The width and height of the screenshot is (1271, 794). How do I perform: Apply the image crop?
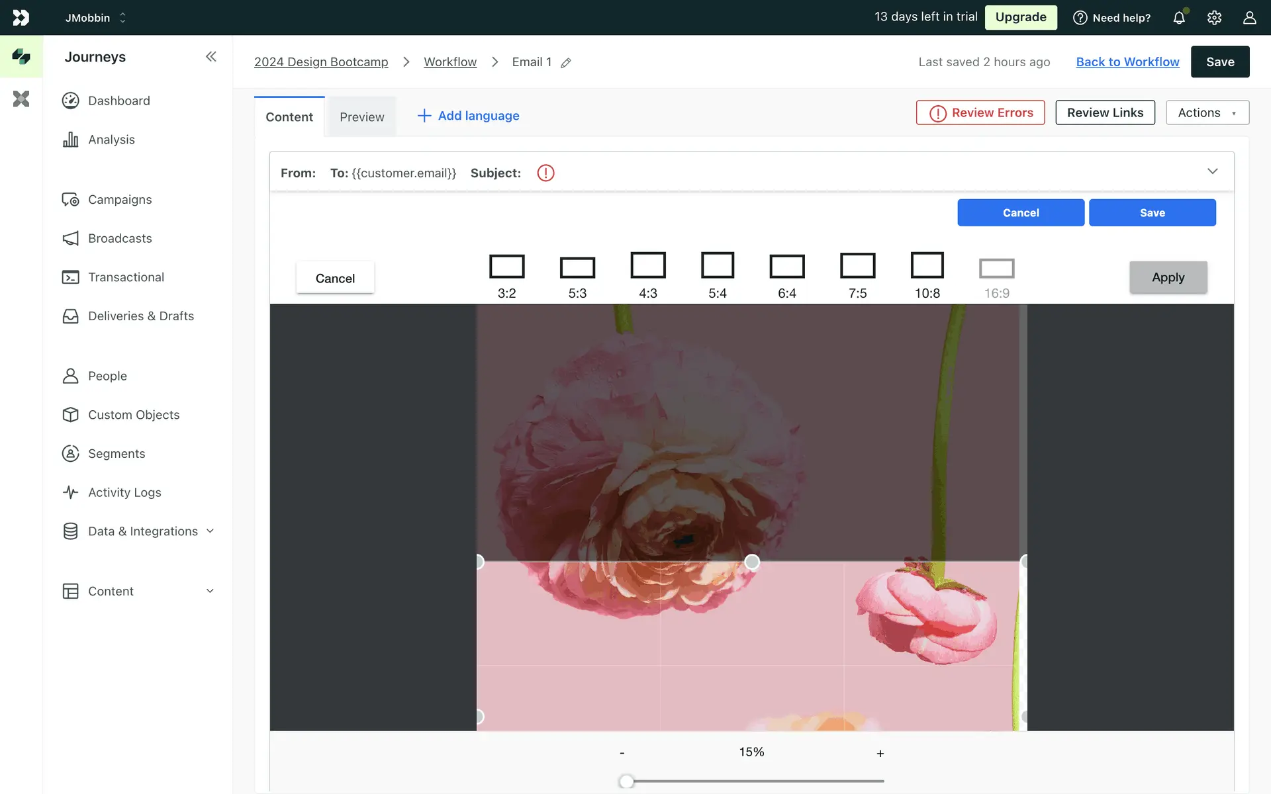[x=1168, y=277]
